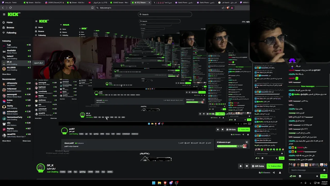
Task: Open JaredFPS recommended channel
Action: click(x=16, y=135)
